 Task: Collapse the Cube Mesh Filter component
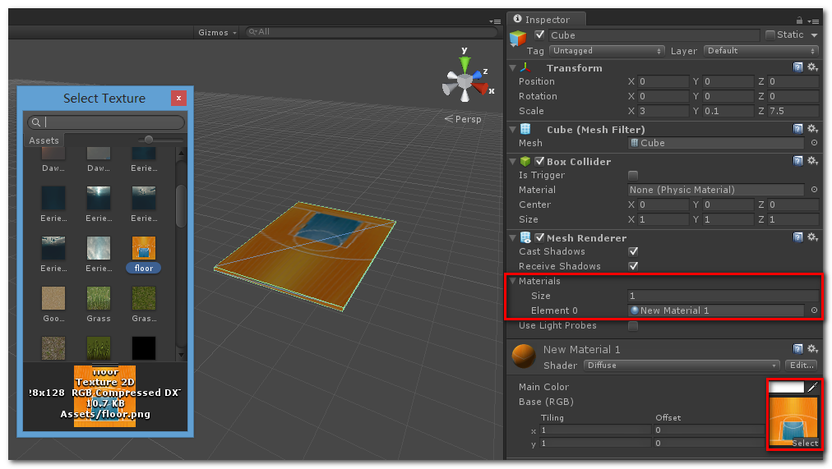pos(512,129)
